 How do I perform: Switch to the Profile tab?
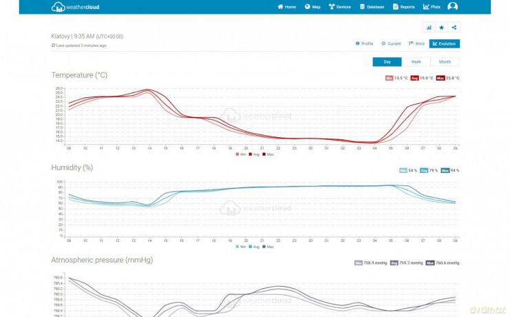tap(364, 43)
